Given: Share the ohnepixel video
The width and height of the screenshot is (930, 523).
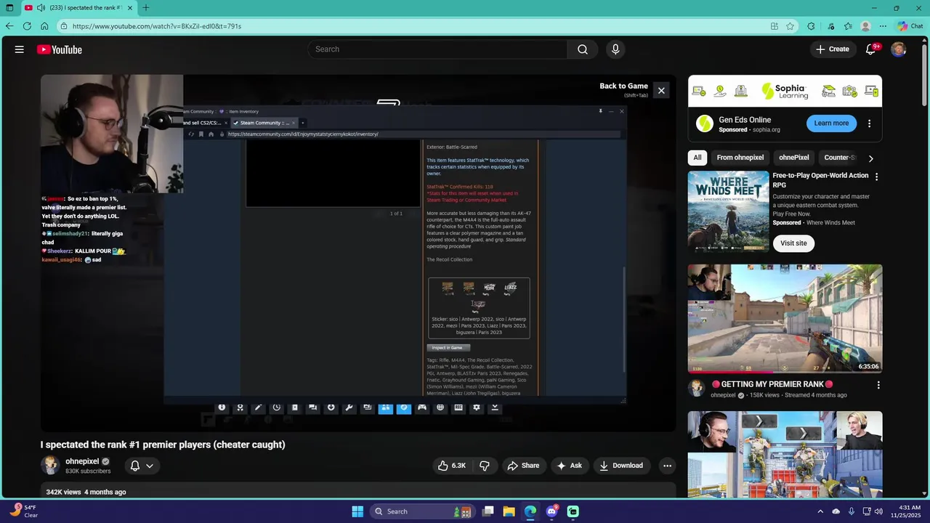Looking at the screenshot, I should (x=523, y=466).
